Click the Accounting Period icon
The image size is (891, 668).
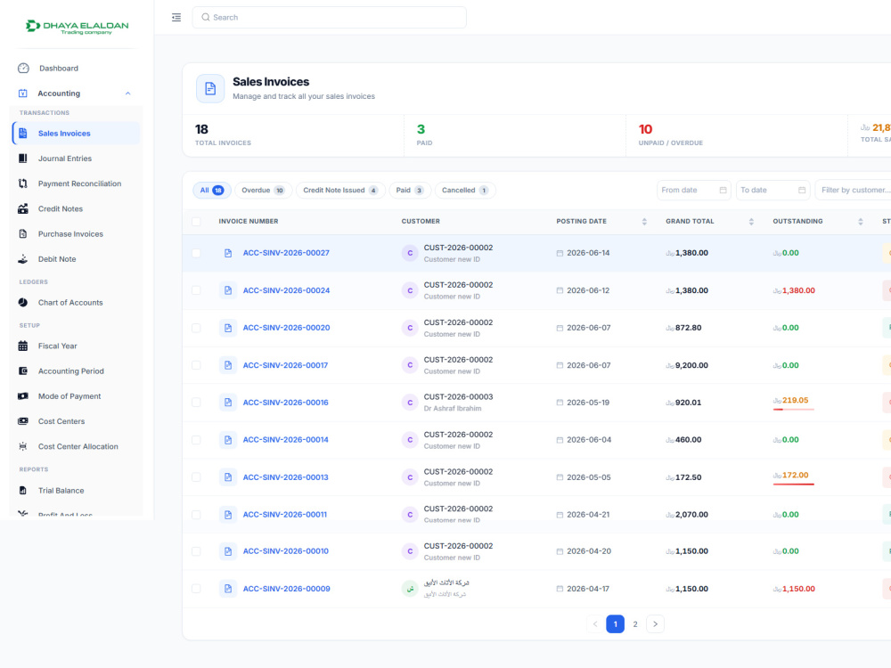[x=23, y=371]
